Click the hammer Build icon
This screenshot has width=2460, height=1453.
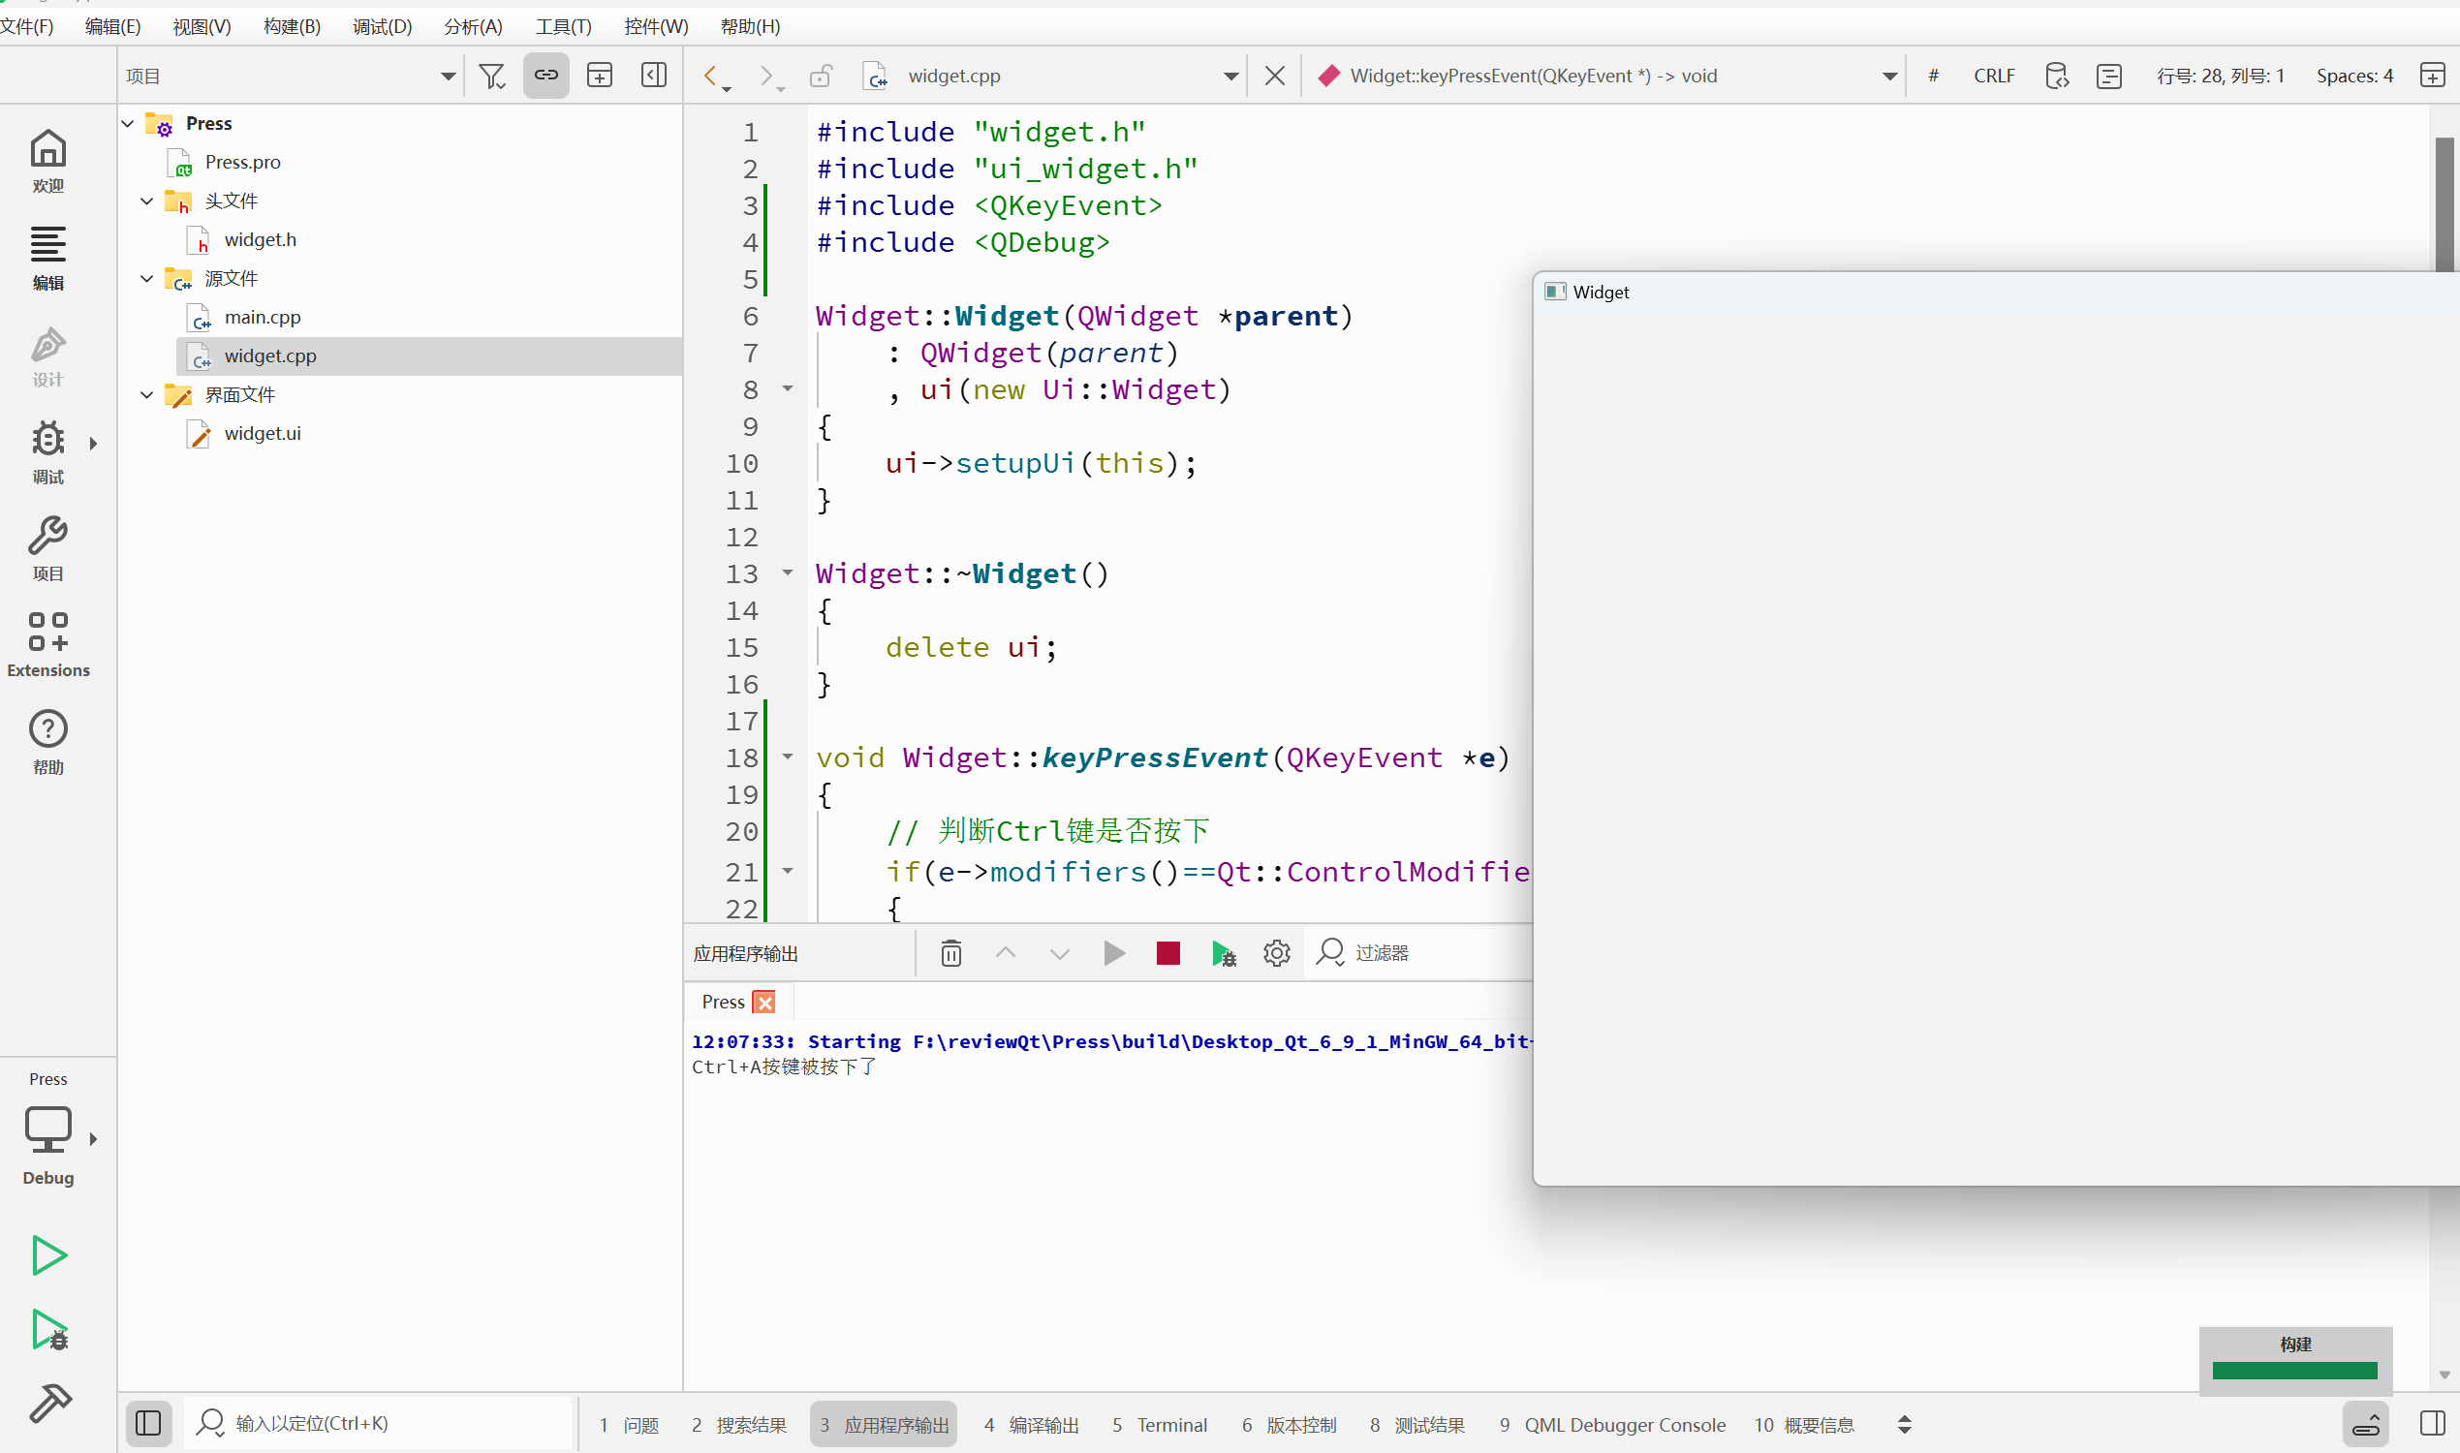pyautogui.click(x=49, y=1402)
